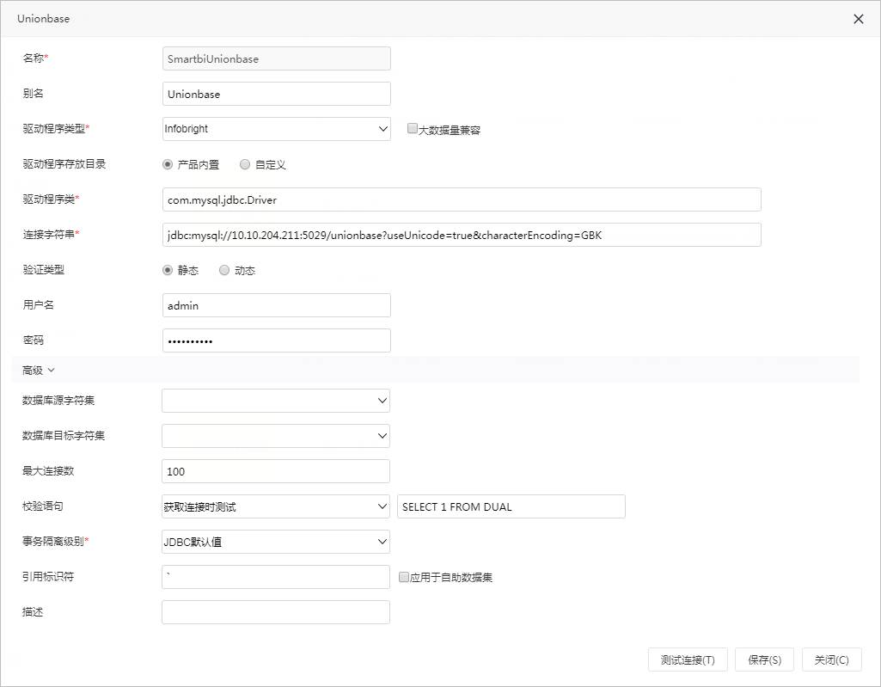Click the 描述 description input field
The height and width of the screenshot is (687, 881).
276,612
